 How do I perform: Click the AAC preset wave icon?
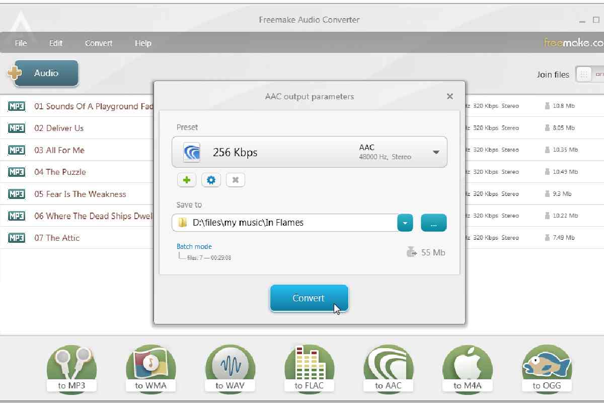(192, 152)
